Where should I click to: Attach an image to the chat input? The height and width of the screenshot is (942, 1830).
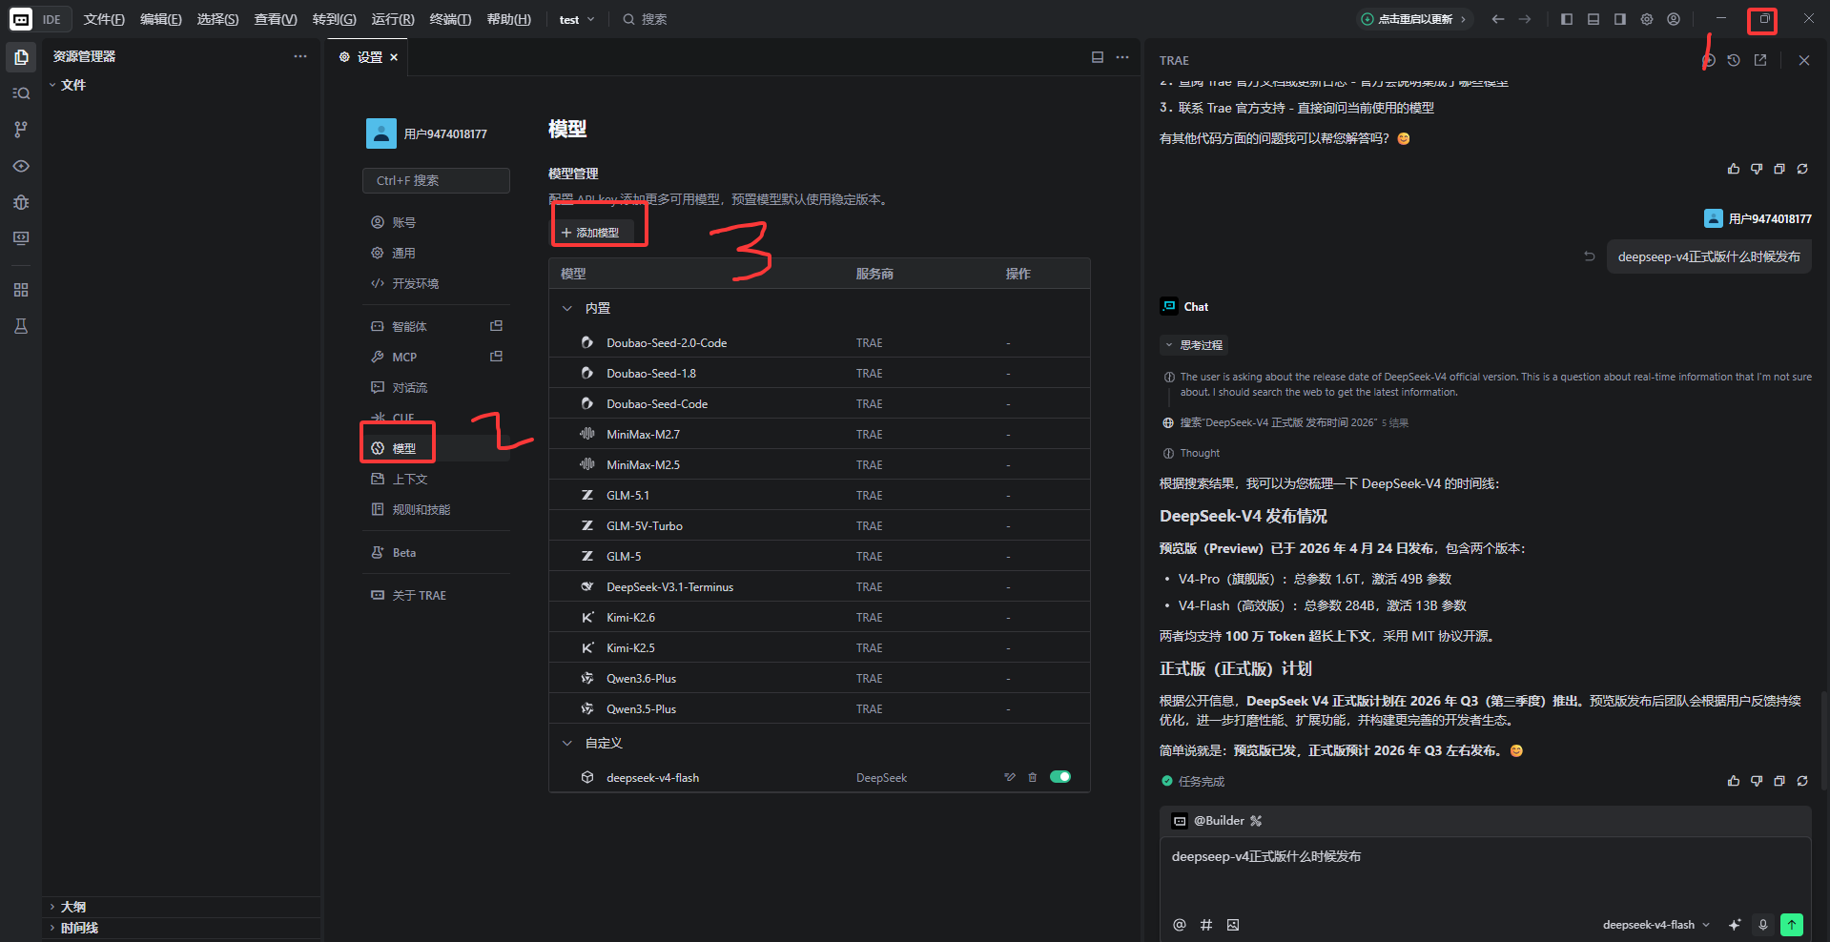tap(1233, 925)
